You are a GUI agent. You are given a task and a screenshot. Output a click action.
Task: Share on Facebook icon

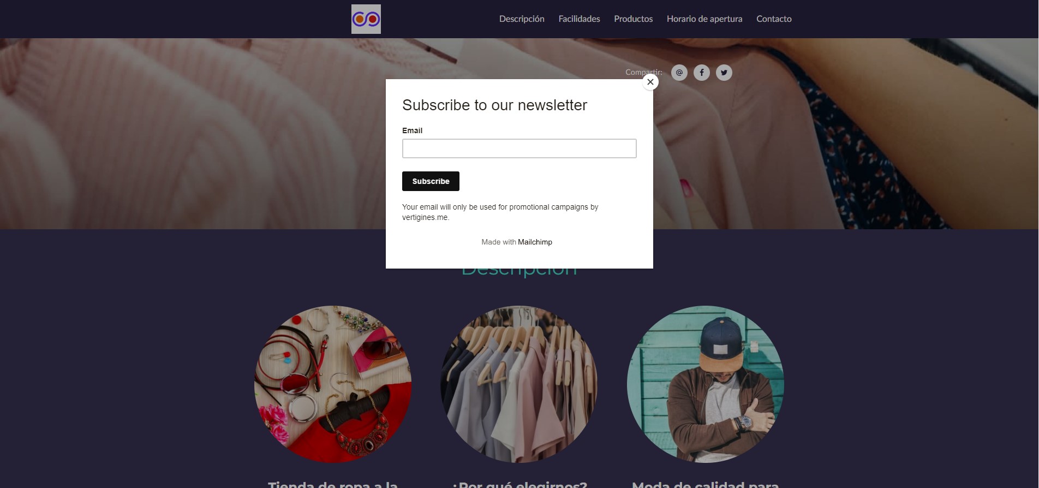(x=701, y=73)
